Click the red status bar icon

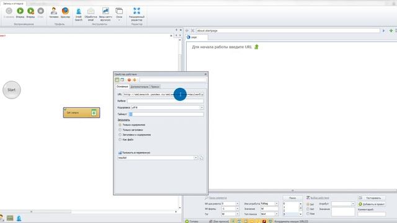tap(264, 221)
